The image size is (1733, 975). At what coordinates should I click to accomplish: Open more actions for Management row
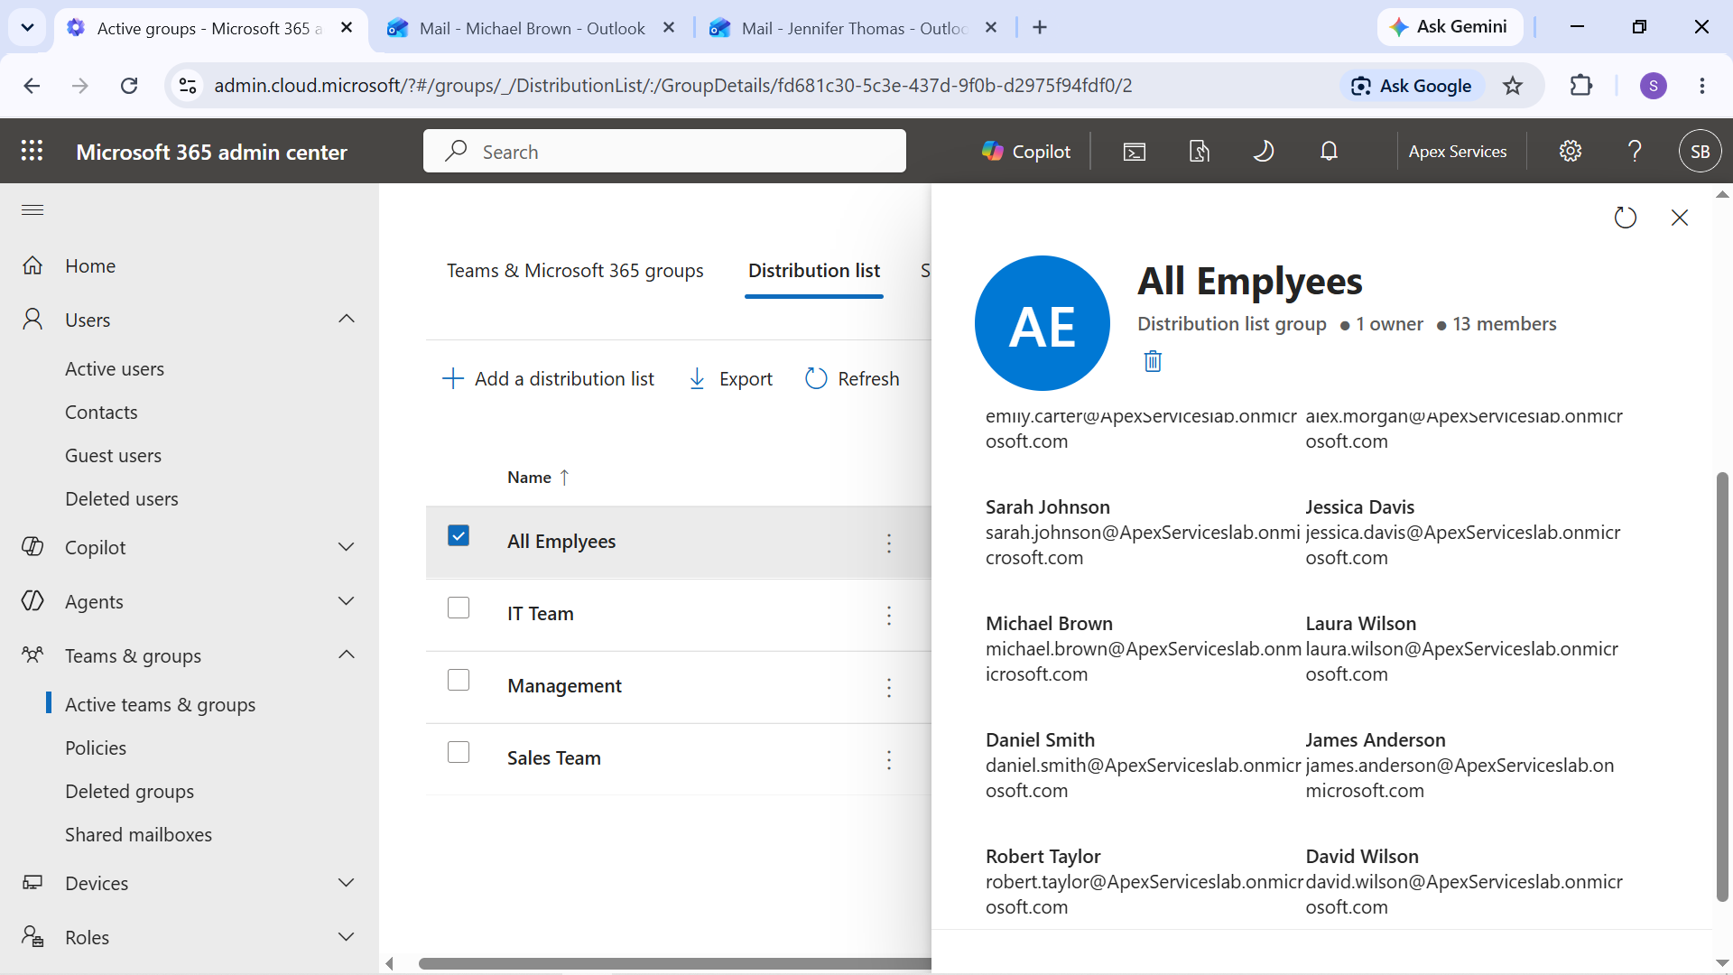(889, 687)
